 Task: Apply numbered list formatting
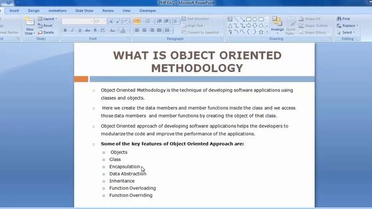click(148, 21)
